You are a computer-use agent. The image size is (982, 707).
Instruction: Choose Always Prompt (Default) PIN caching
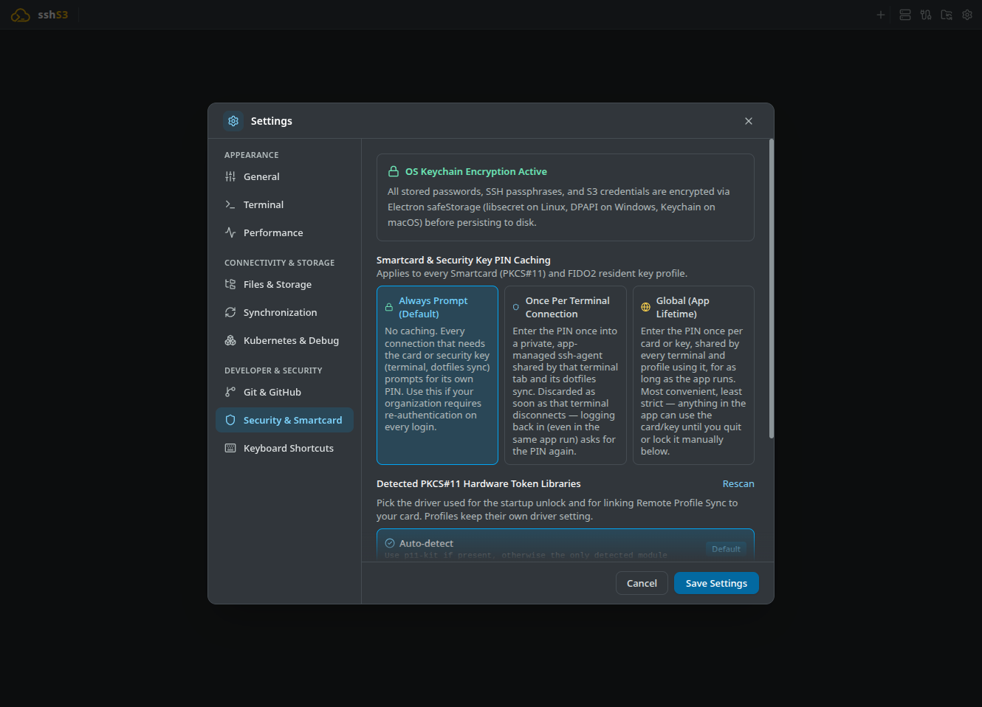tap(437, 375)
